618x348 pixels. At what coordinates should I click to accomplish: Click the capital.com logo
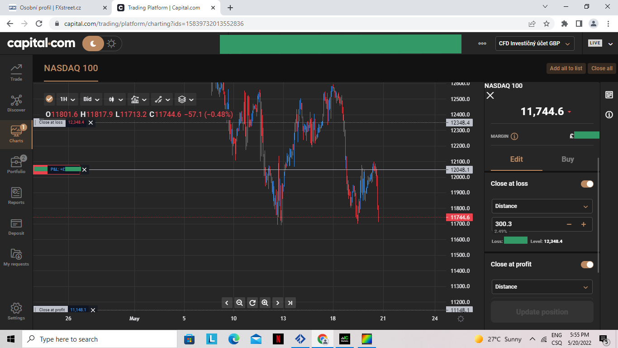click(41, 43)
